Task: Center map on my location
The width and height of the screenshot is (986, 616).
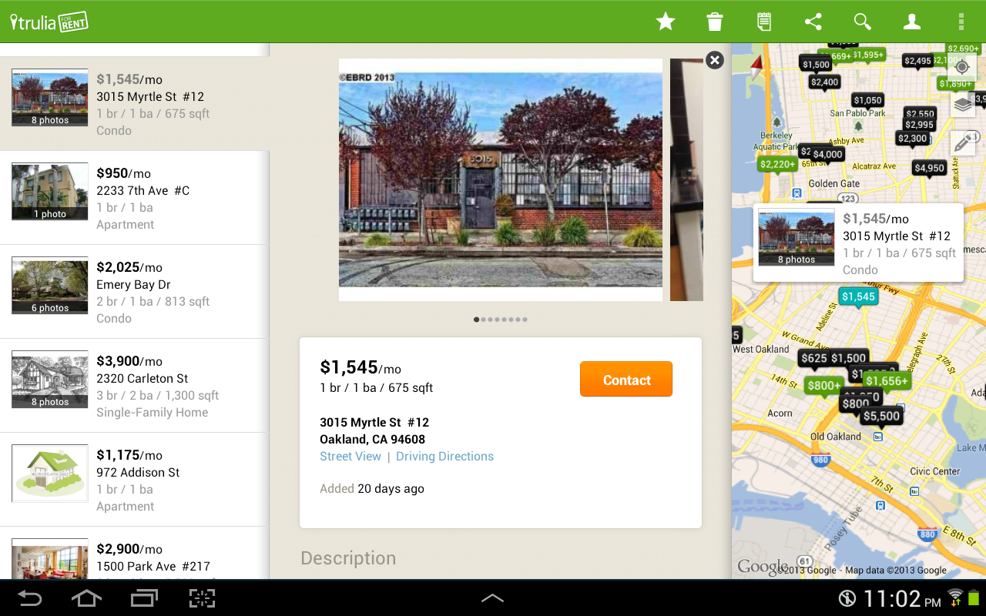Action: click(x=962, y=67)
